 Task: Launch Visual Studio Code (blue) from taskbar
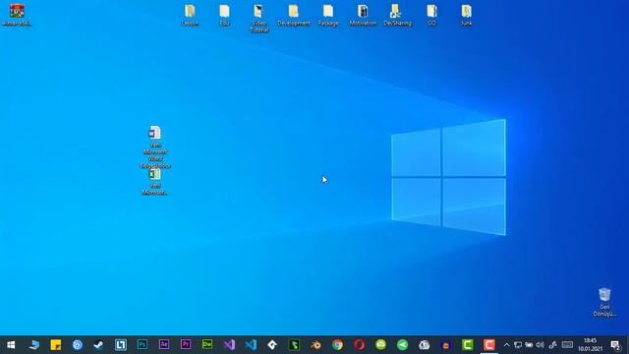251,345
